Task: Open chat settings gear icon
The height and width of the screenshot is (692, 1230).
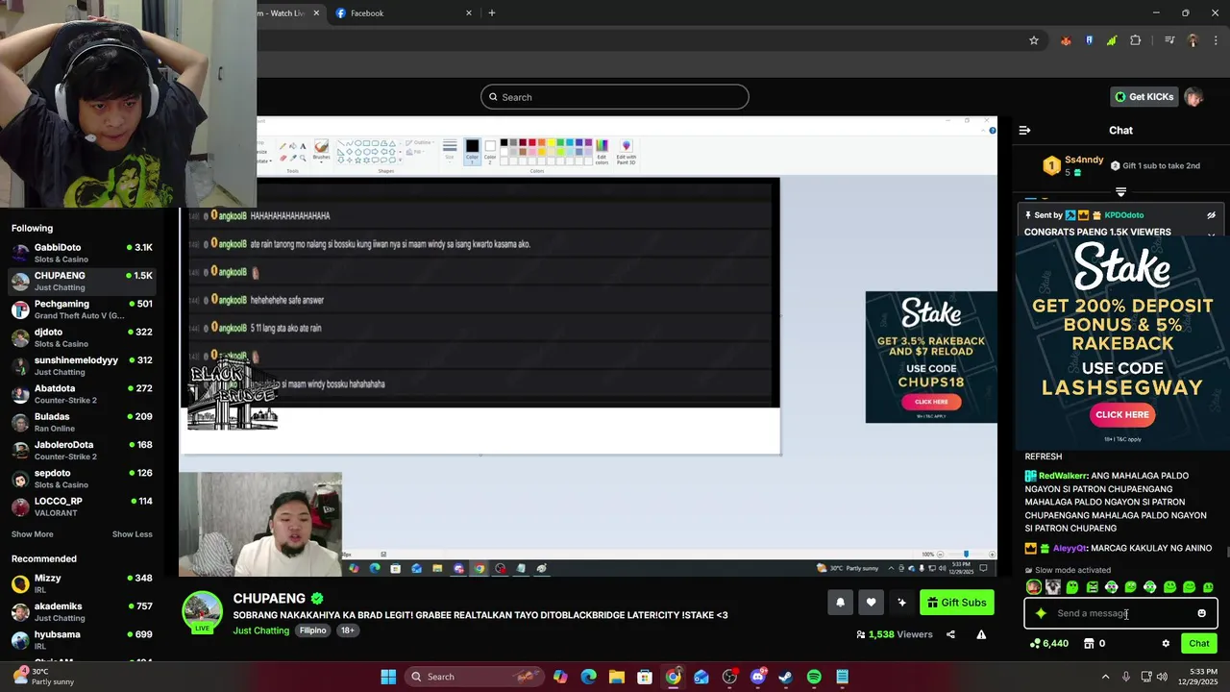Action: [1166, 644]
